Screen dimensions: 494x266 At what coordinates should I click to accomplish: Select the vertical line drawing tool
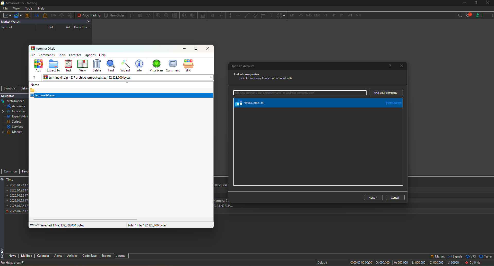[230, 15]
